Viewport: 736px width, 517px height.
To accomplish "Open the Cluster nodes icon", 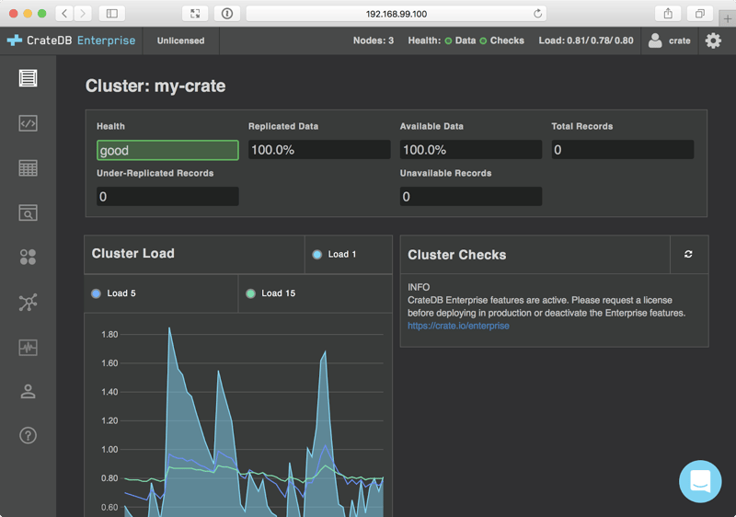I will click(28, 302).
